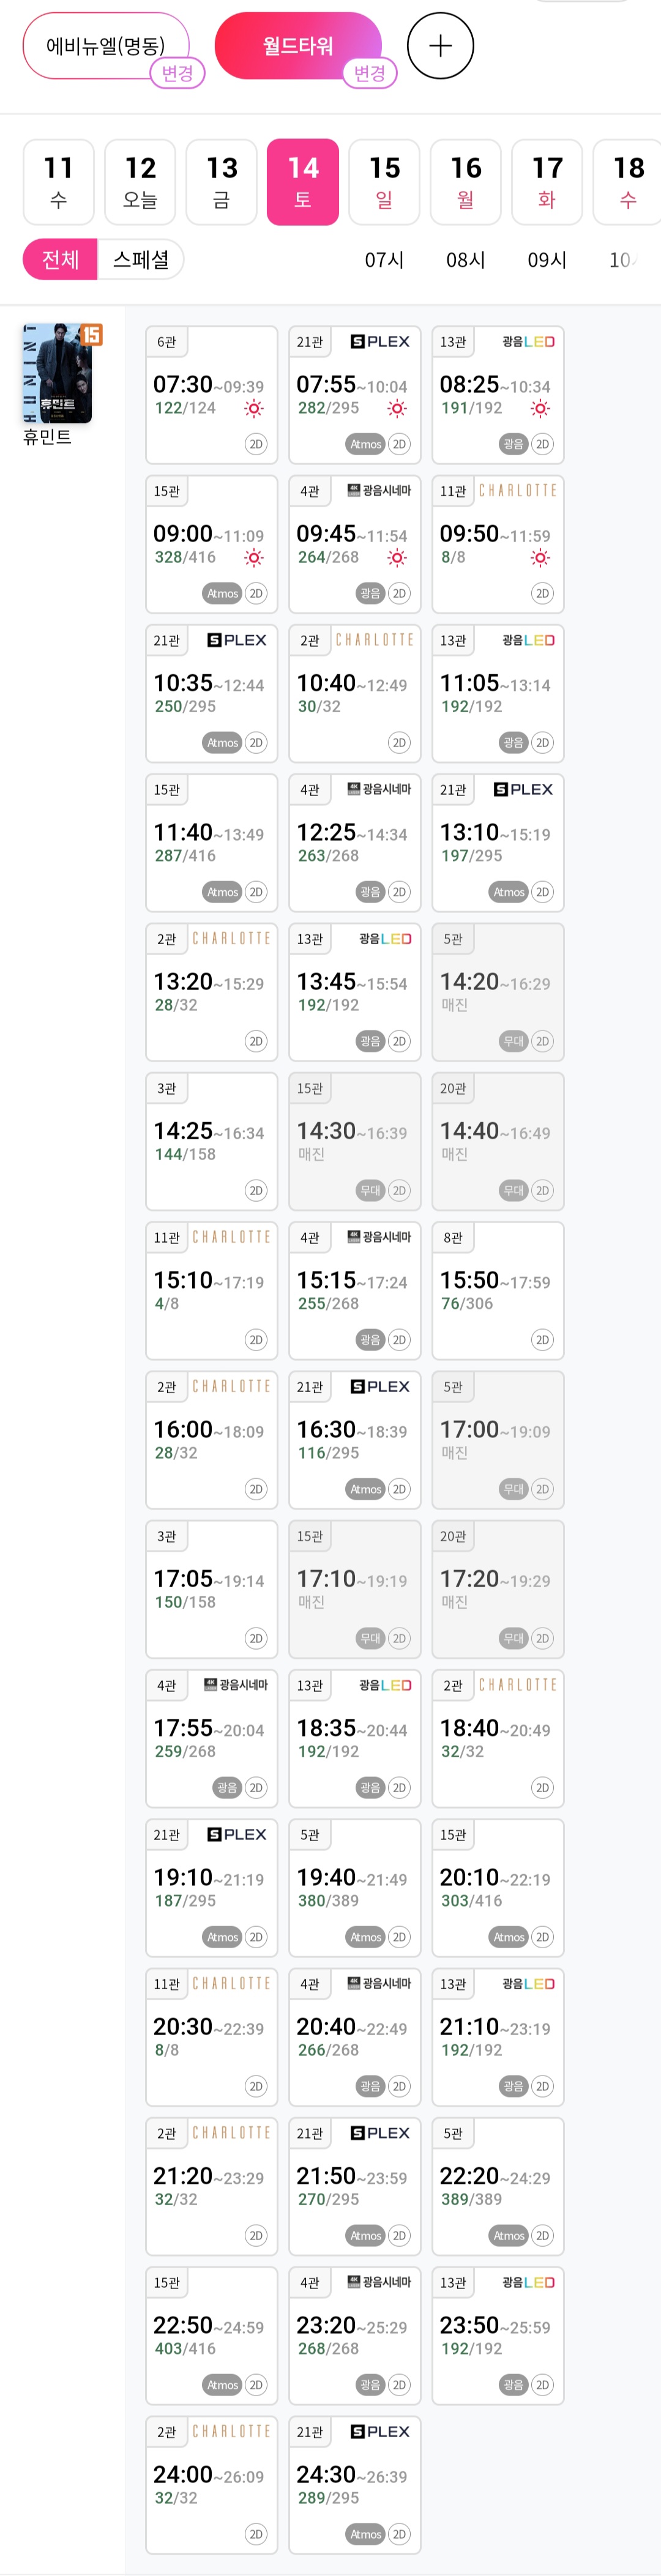
Task: Click the 광음시네마 logo on the 09:45 showtime
Action: point(379,491)
